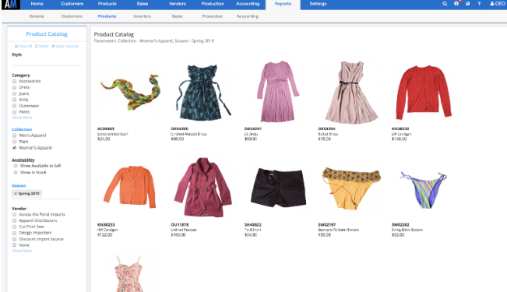Open the black shorts SH40022 image

[x=278, y=188]
